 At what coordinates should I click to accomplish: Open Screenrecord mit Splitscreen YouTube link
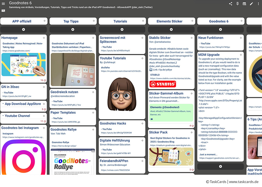(x=115, y=50)
